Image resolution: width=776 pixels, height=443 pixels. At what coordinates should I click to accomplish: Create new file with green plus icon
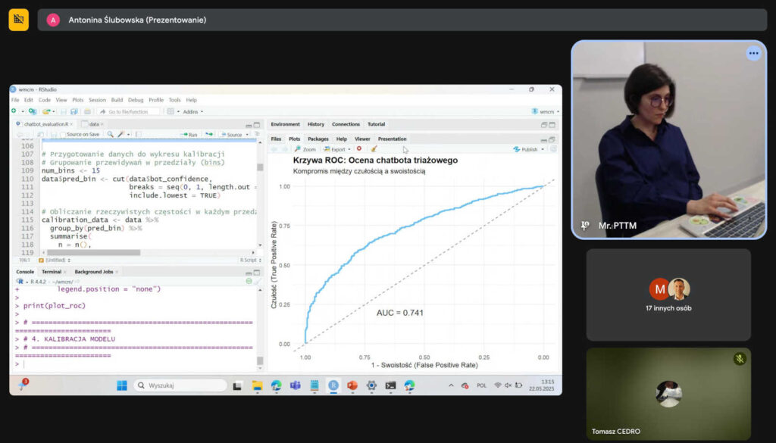14,111
